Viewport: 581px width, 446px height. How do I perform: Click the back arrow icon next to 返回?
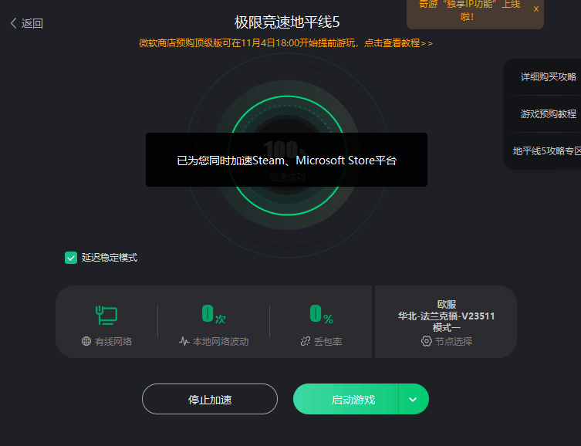(x=14, y=23)
